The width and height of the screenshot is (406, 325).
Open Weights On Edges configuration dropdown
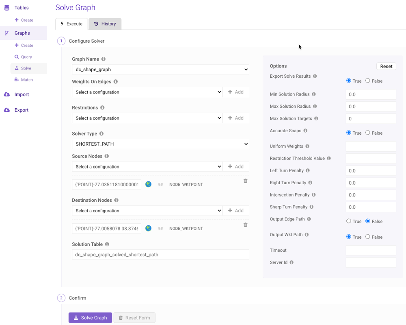pos(147,92)
